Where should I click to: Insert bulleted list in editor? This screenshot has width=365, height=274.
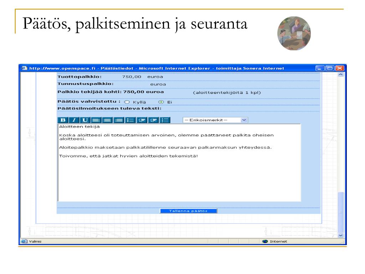(x=130, y=120)
